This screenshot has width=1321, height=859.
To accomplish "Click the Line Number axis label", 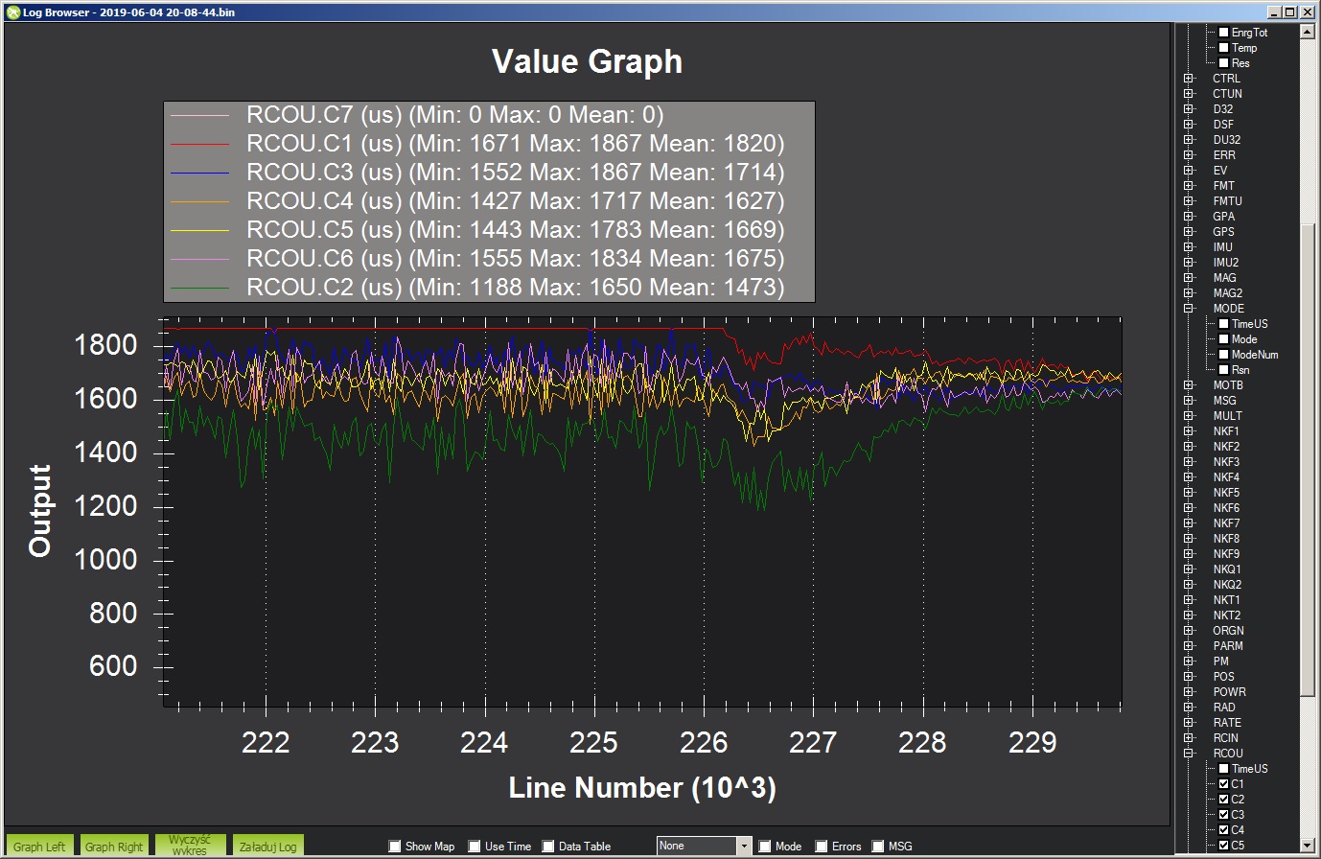I will 642,788.
